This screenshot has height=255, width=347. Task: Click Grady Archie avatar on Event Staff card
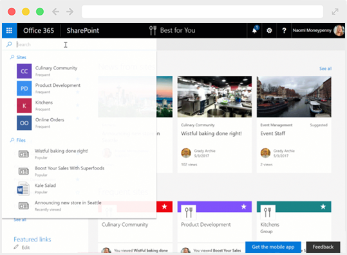pos(265,153)
